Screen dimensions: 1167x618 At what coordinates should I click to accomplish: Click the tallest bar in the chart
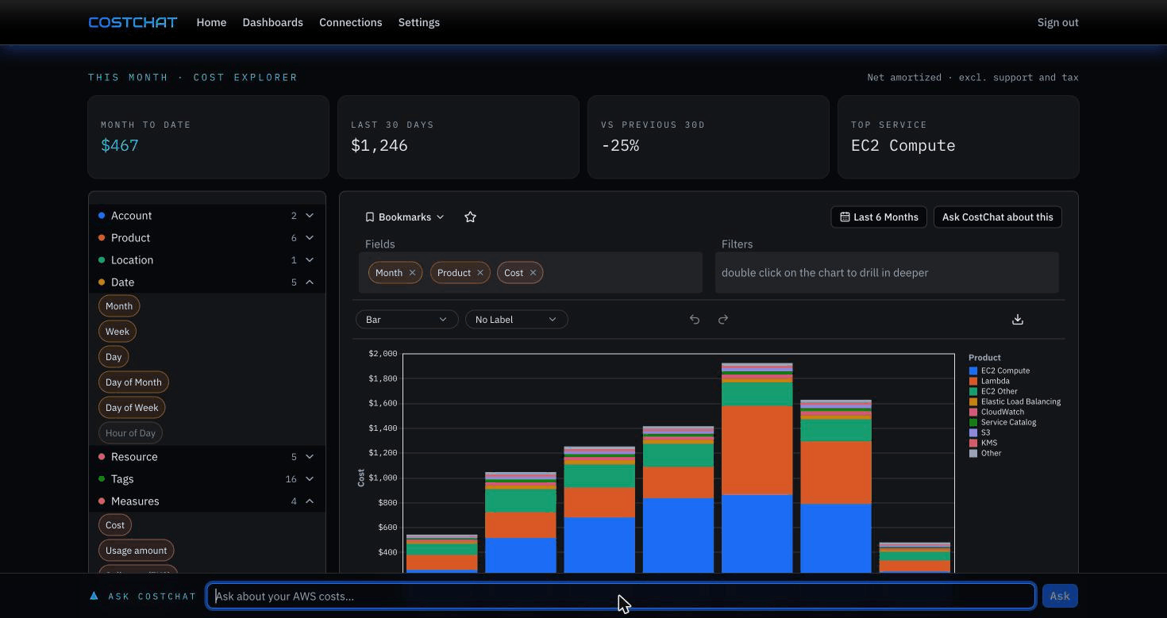[757, 468]
